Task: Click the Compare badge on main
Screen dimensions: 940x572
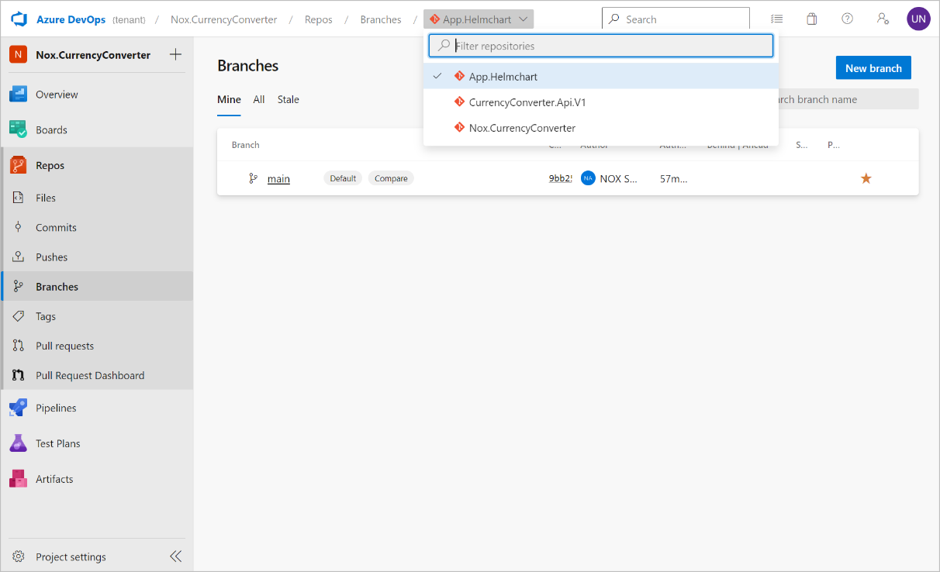Action: coord(391,178)
